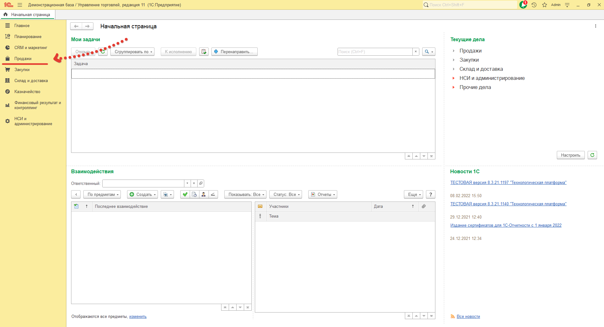604x327 pixels.
Task: Open the Продажи section in sidebar
Action: click(23, 58)
